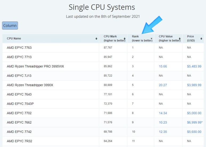Image resolution: width=206 pixels, height=147 pixels.
Task: Open price link $6,999.99*
Action: [195, 122]
